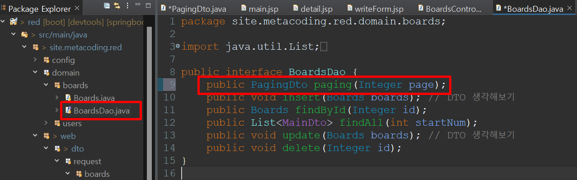Click 'insert' method name on line 10
The image size is (577, 180).
pyautogui.click(x=301, y=97)
